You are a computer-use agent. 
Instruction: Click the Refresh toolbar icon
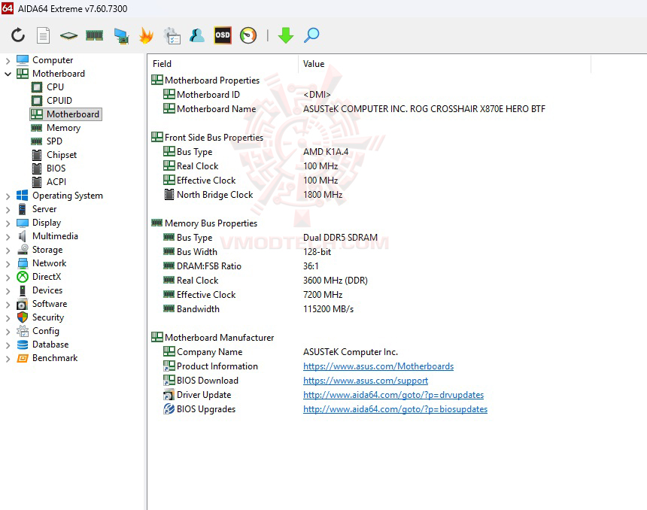pyautogui.click(x=18, y=35)
